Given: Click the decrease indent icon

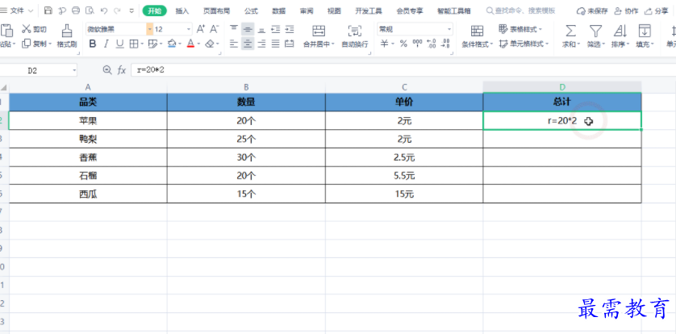Looking at the screenshot, I should pos(276,29).
